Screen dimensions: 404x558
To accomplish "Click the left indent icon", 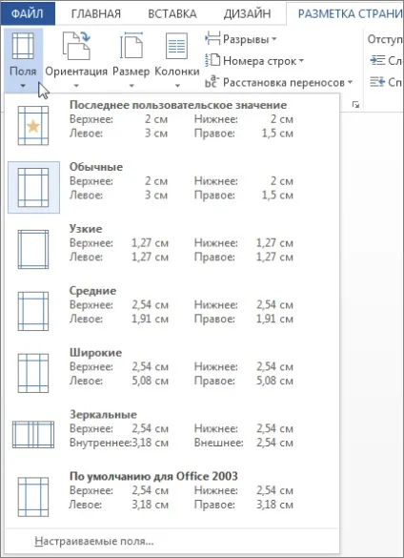I will point(377,60).
